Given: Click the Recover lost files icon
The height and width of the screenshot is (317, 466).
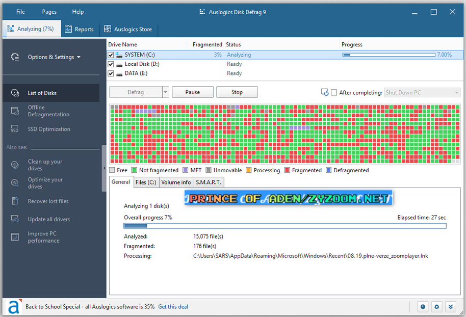Looking at the screenshot, I should coord(15,201).
